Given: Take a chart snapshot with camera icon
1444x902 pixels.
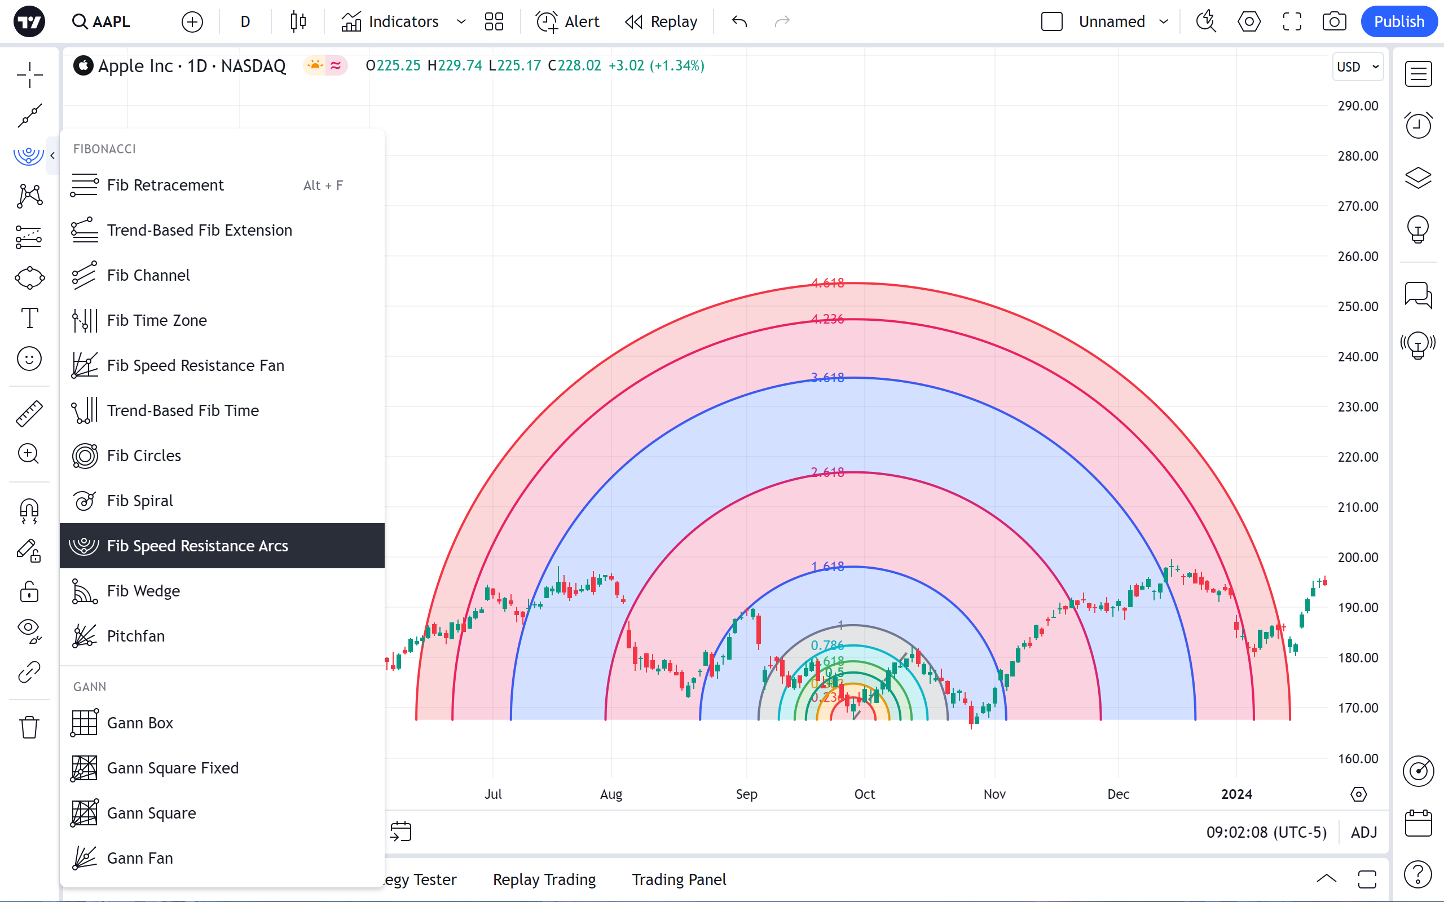Looking at the screenshot, I should [1333, 22].
